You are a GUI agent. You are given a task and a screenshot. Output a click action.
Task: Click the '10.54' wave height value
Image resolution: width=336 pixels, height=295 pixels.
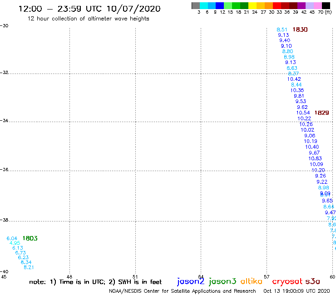coord(303,113)
